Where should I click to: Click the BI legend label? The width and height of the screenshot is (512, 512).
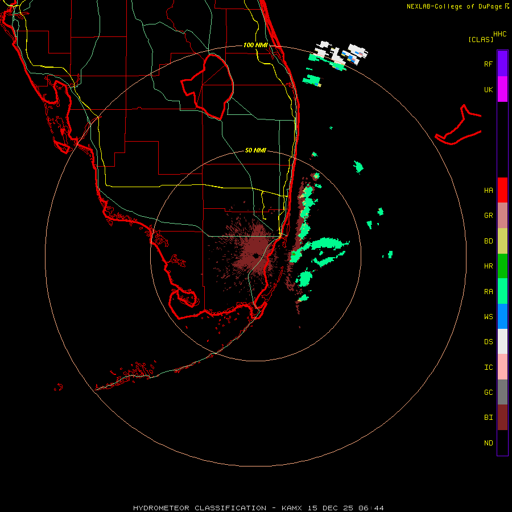pos(488,418)
